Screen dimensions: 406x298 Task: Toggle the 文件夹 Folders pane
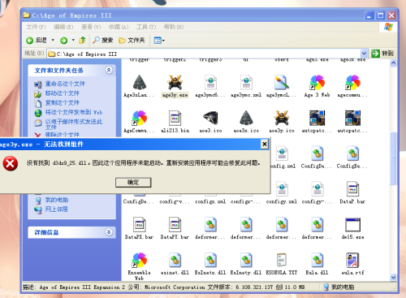coord(132,41)
